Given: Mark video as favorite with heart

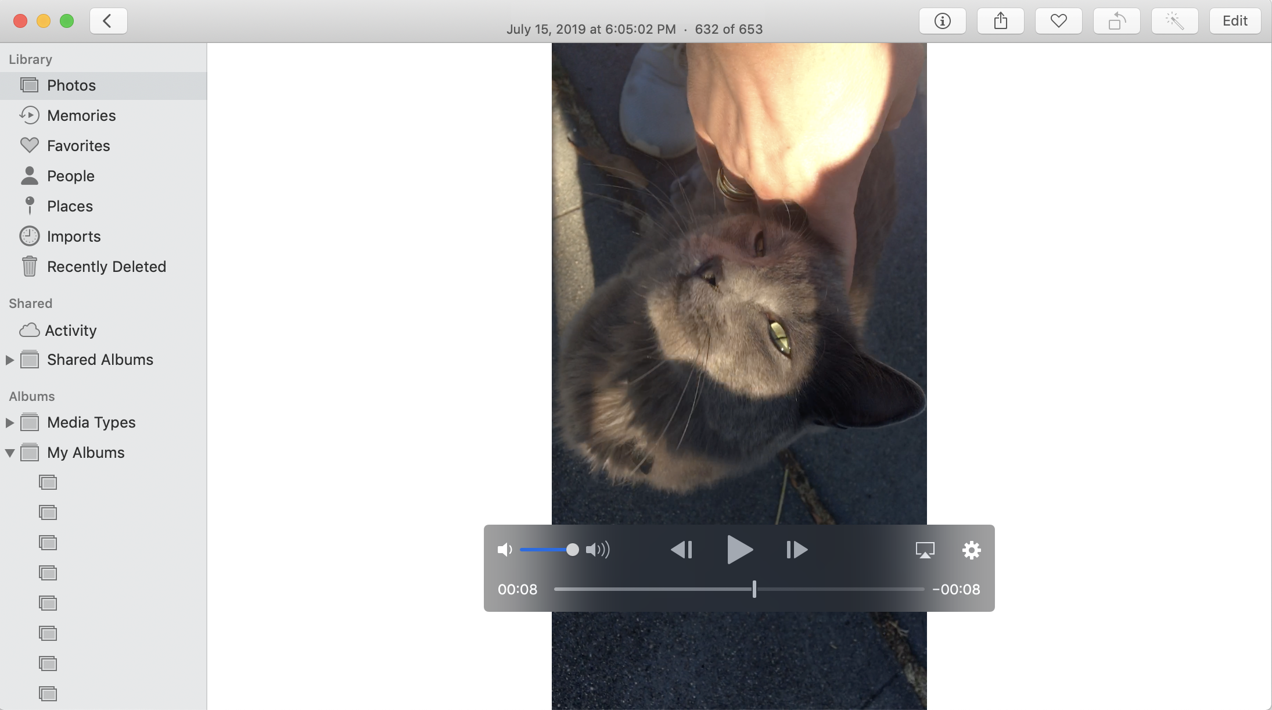Looking at the screenshot, I should (x=1058, y=21).
